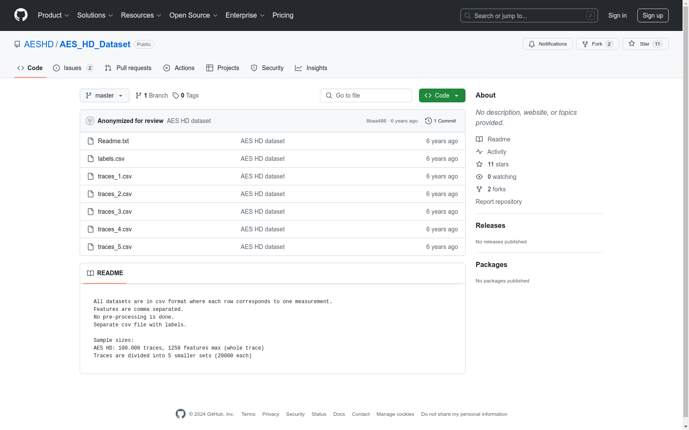Open the Pull requests tab
The image size is (689, 430).
(128, 68)
